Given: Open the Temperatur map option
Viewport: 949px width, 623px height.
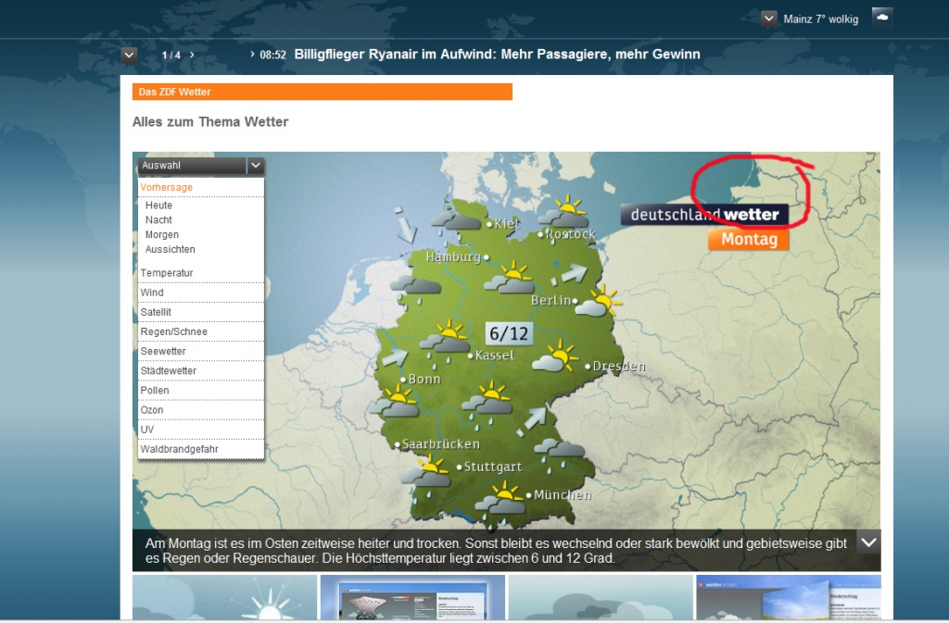Looking at the screenshot, I should coord(201,273).
